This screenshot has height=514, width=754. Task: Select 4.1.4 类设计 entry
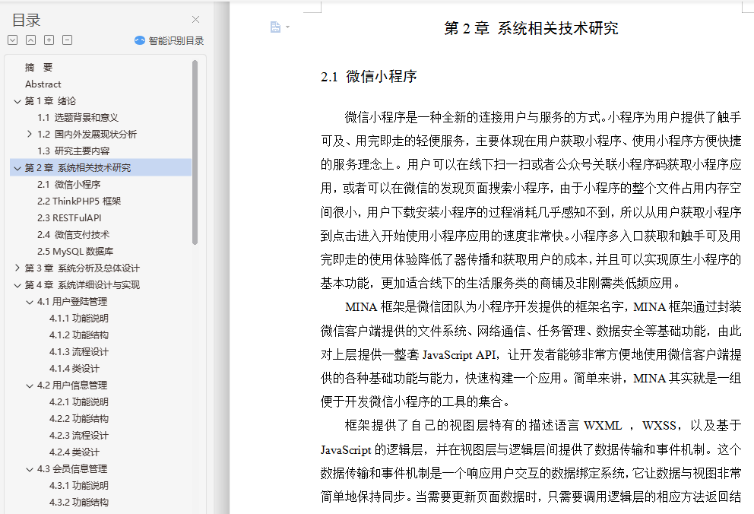pos(74,368)
